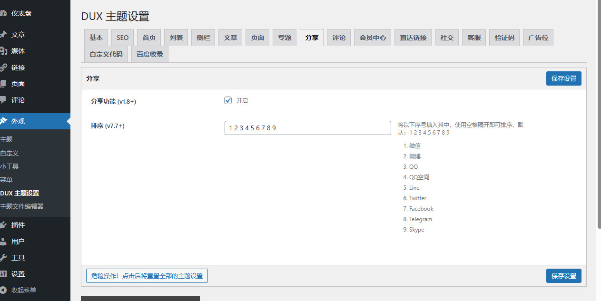The height and width of the screenshot is (301, 601).
Task: Disable the 分享功能 开启 checkbox
Action: [x=228, y=100]
